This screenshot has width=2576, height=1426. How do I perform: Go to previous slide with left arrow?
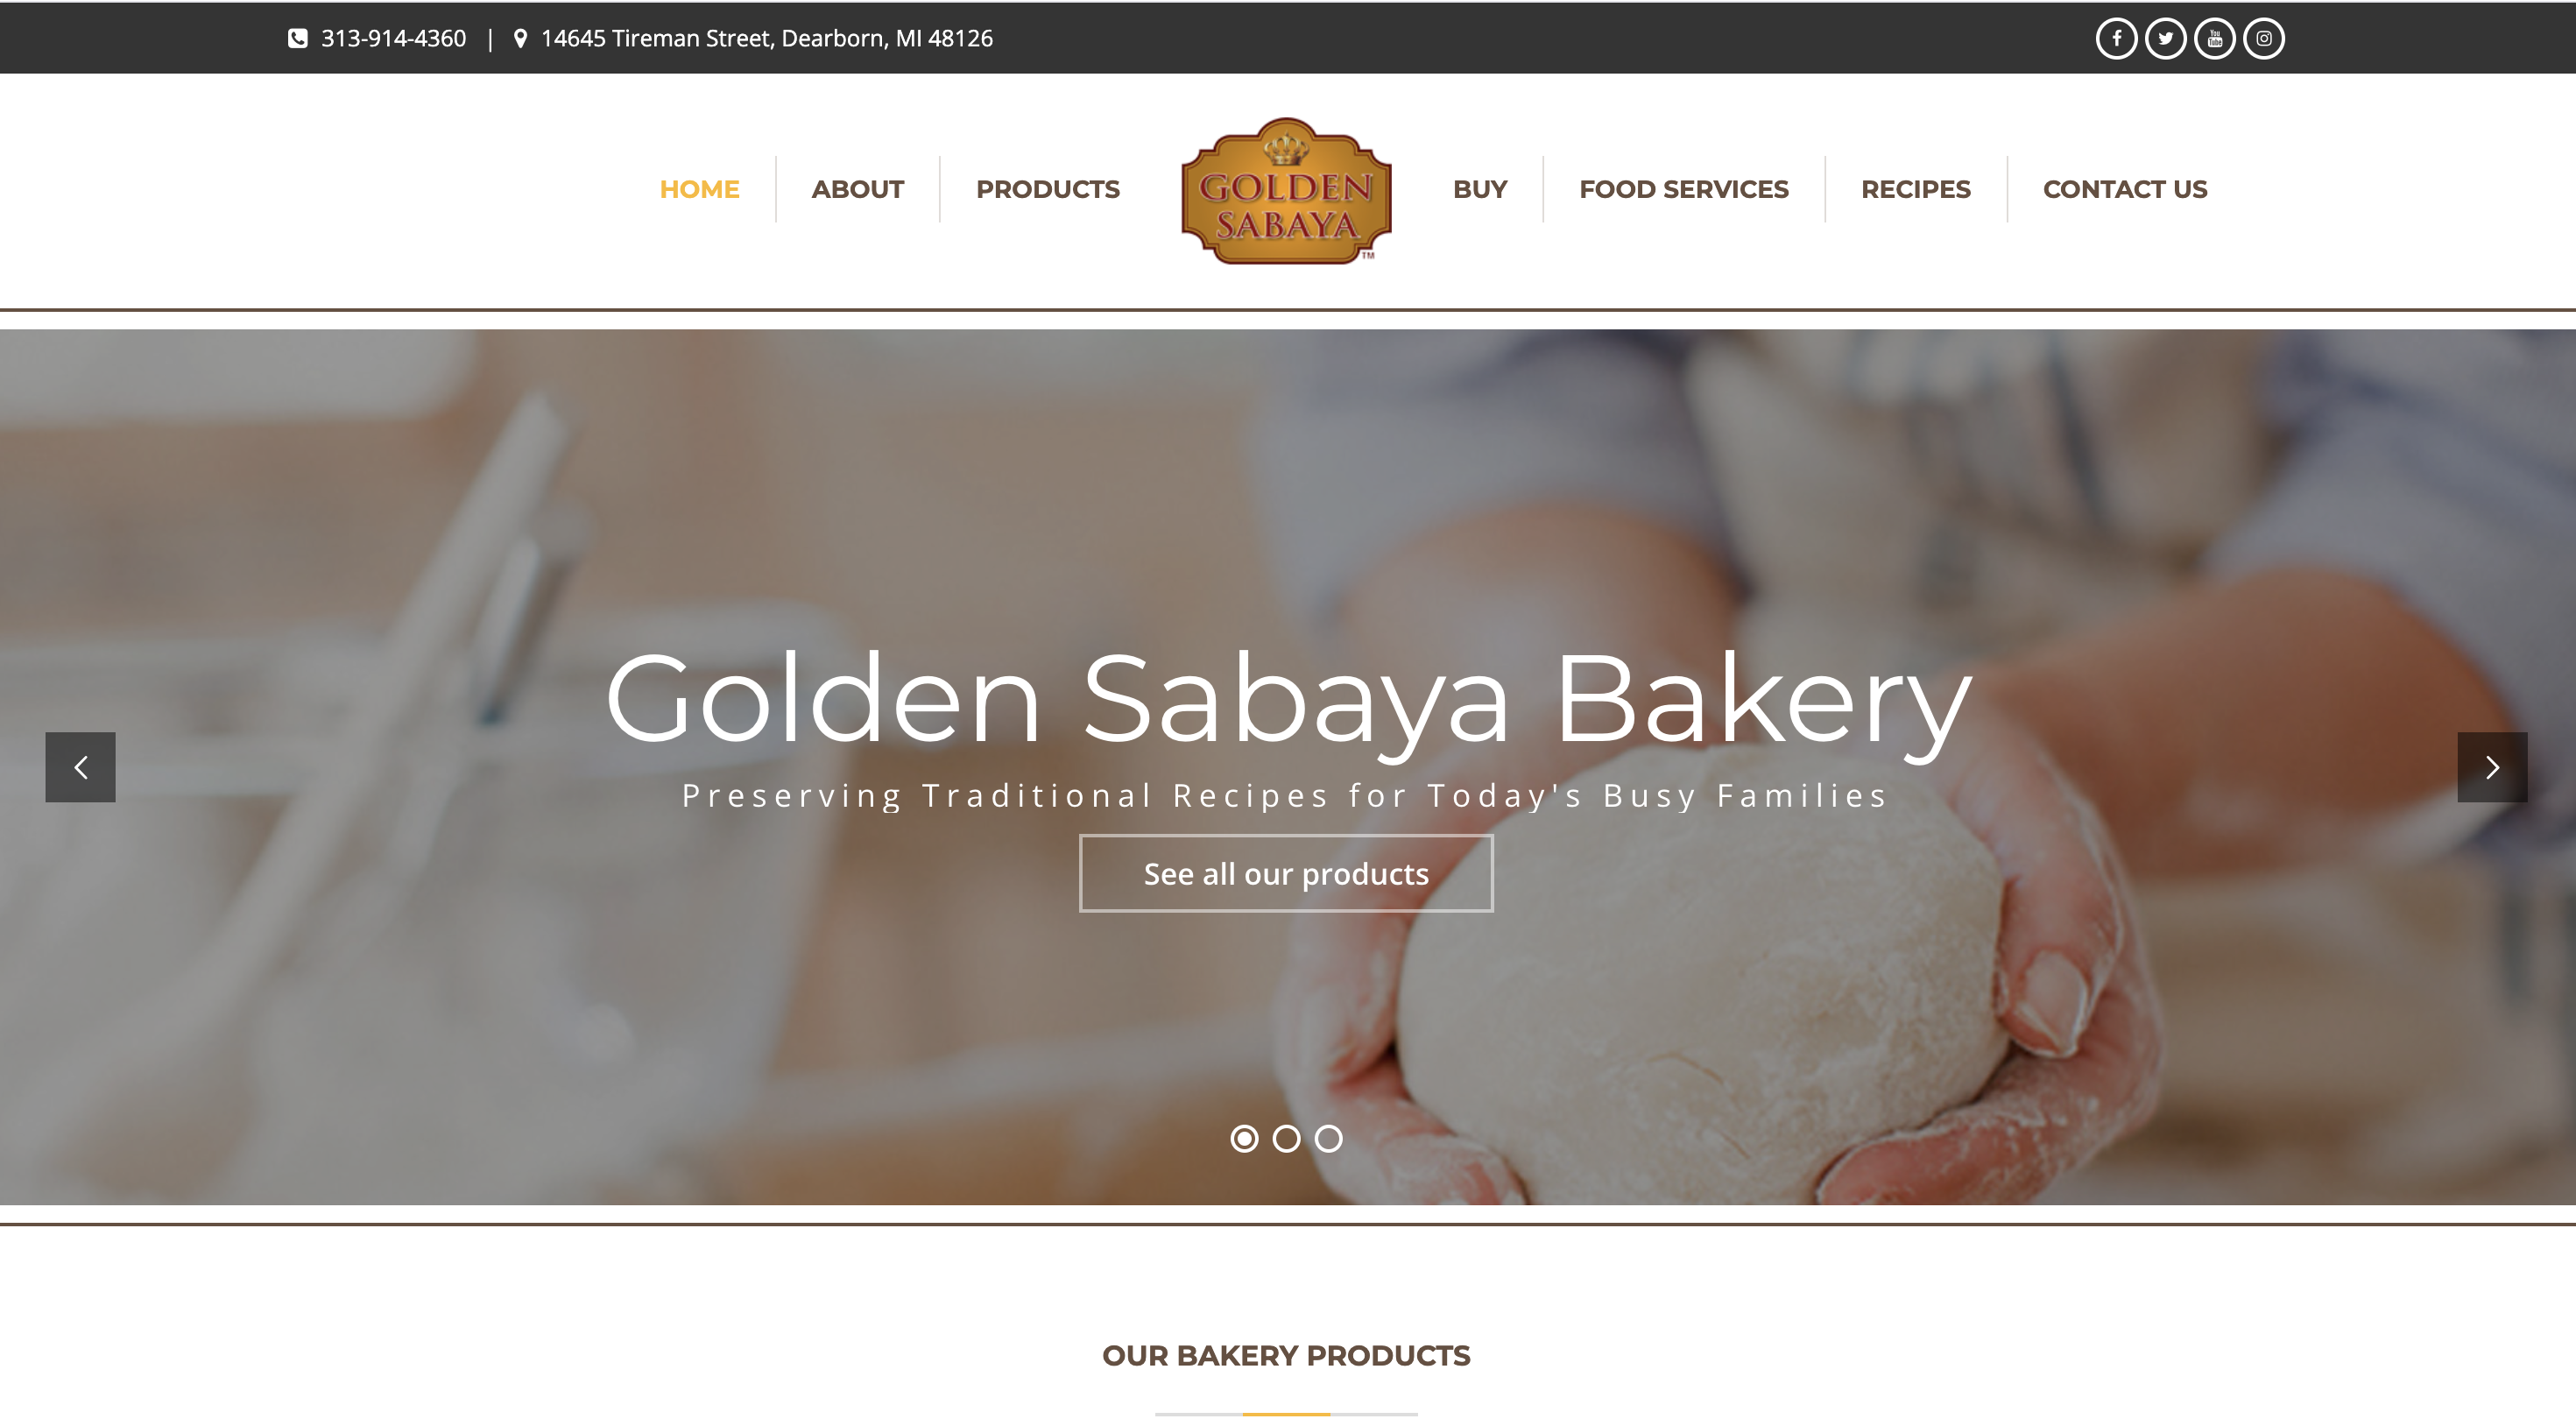click(x=80, y=767)
